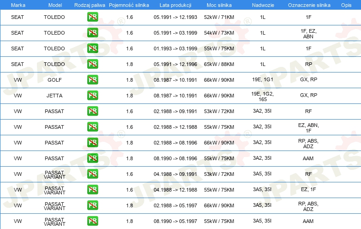The image size is (361, 229).
Task: Click the fuel icon in the Toledo 65kW/88KM row
Action: coord(92,64)
